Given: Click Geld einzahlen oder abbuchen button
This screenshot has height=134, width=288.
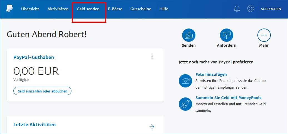Looking at the screenshot, I should [x=42, y=91].
